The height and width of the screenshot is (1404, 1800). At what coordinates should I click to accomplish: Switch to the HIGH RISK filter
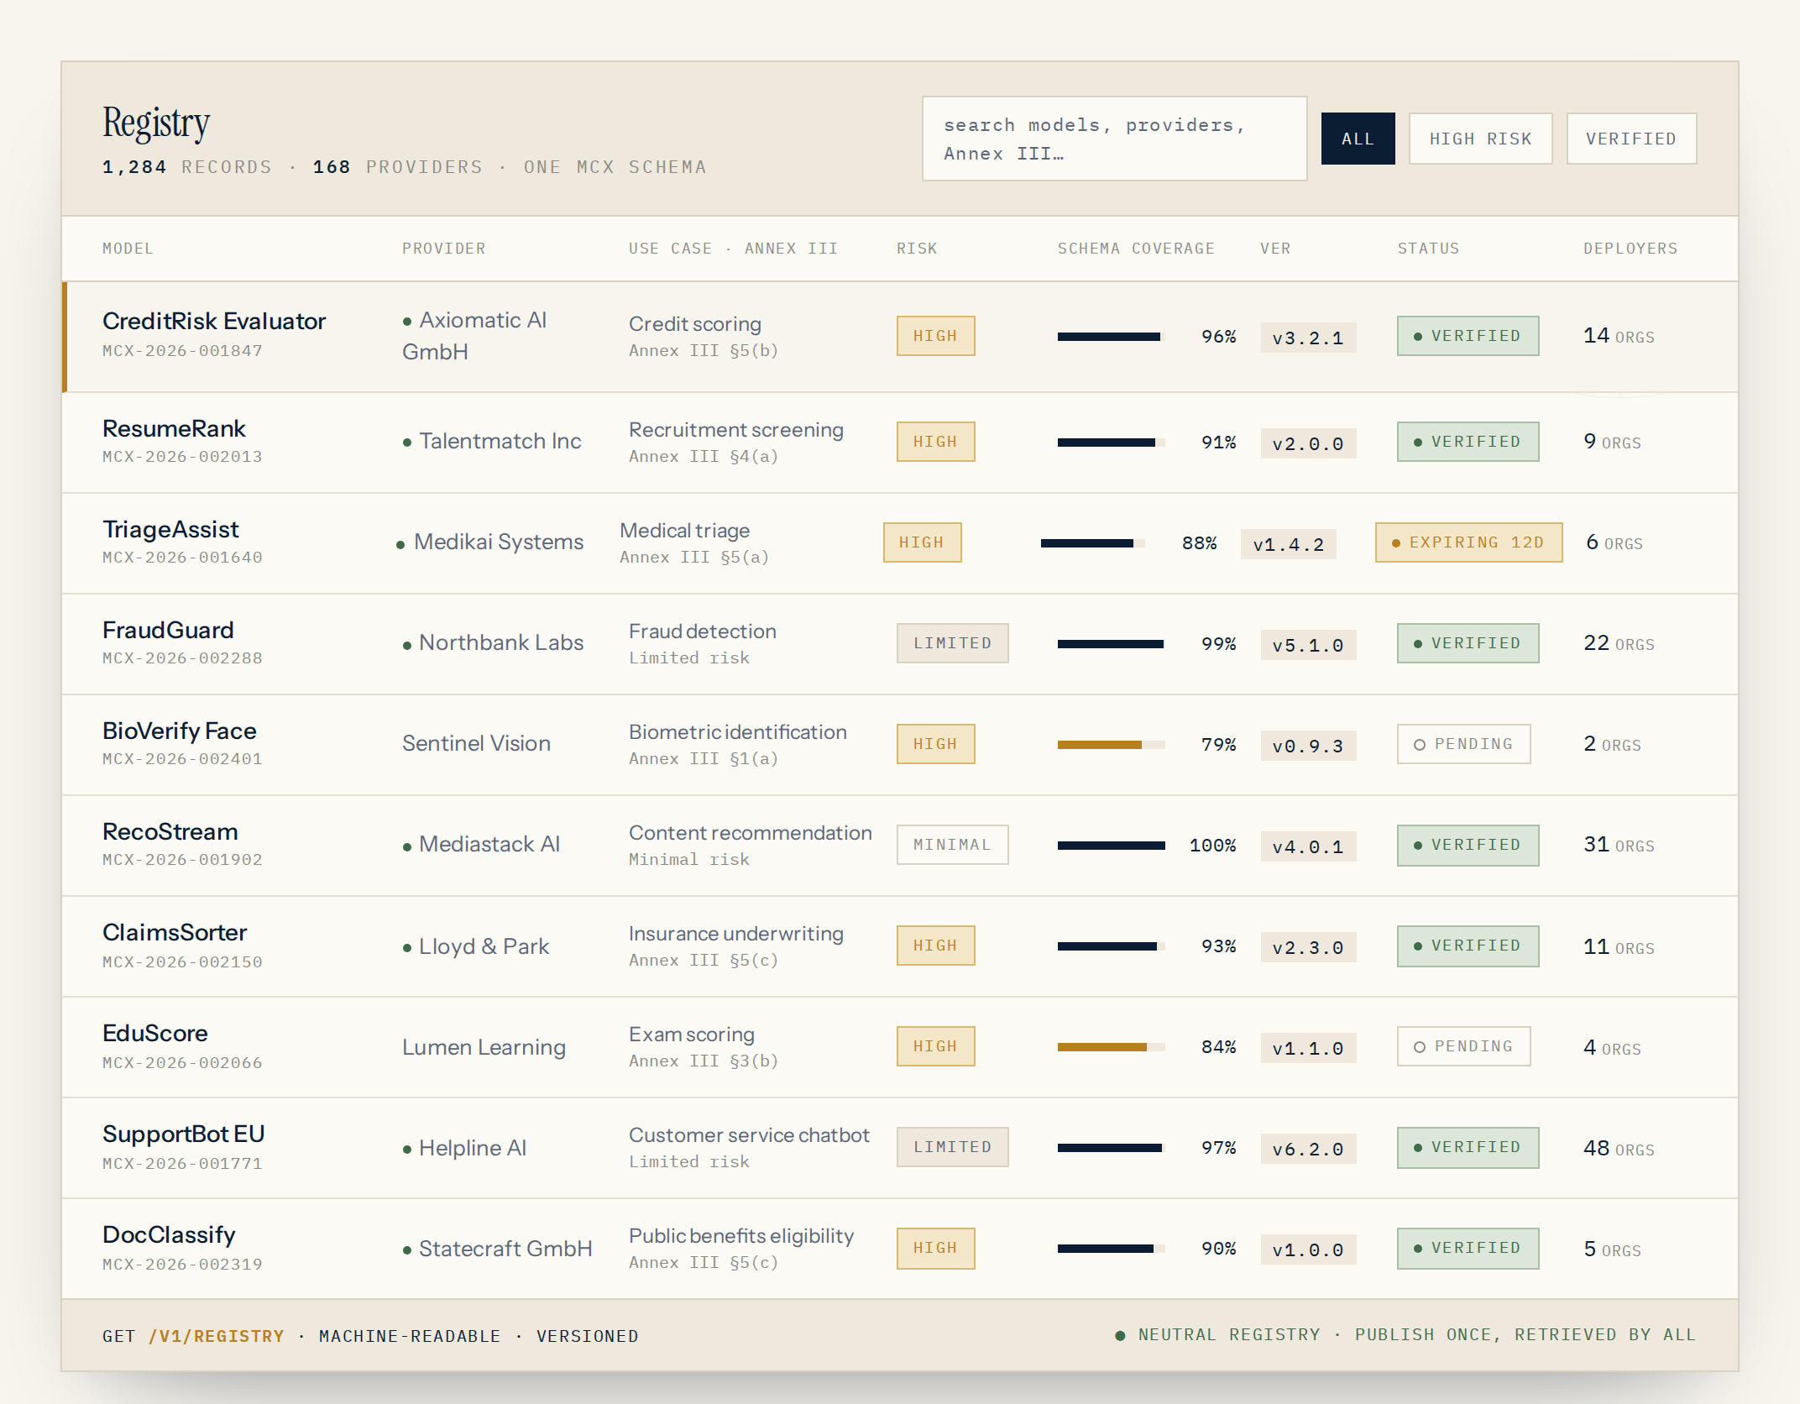point(1480,139)
